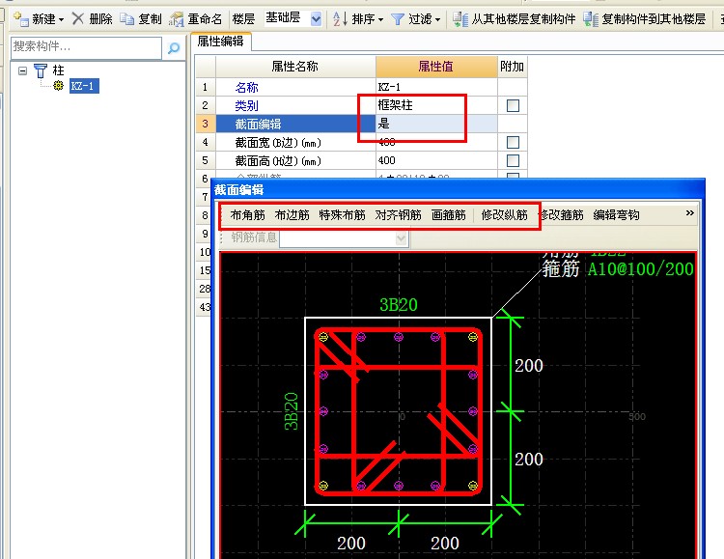This screenshot has width=724, height=559.
Task: Click the top 3B20 rebar label
Action: [399, 305]
